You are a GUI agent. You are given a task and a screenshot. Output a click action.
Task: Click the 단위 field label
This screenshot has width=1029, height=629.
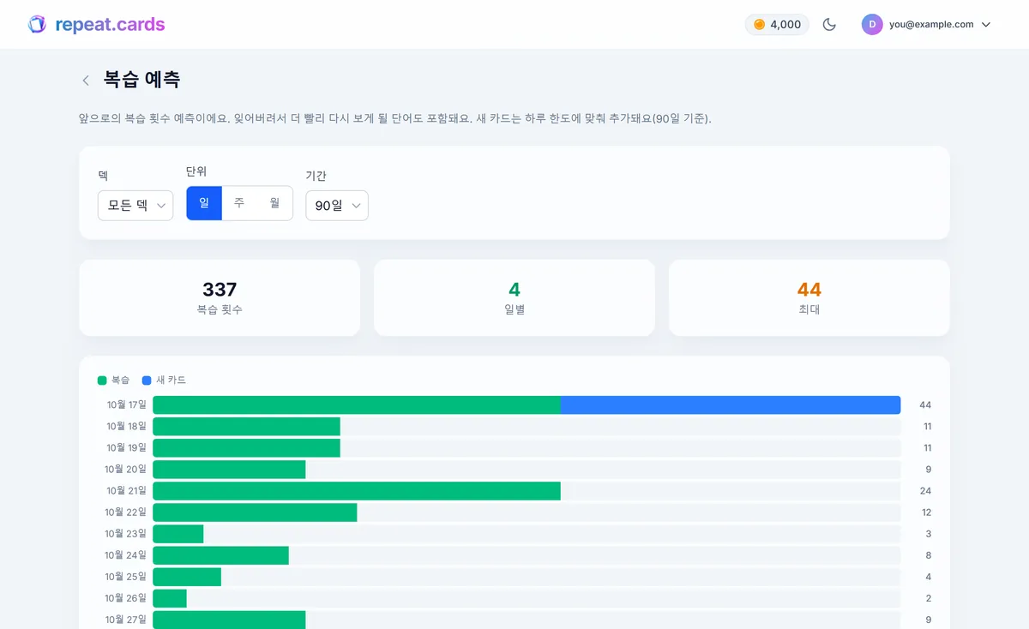coord(196,171)
